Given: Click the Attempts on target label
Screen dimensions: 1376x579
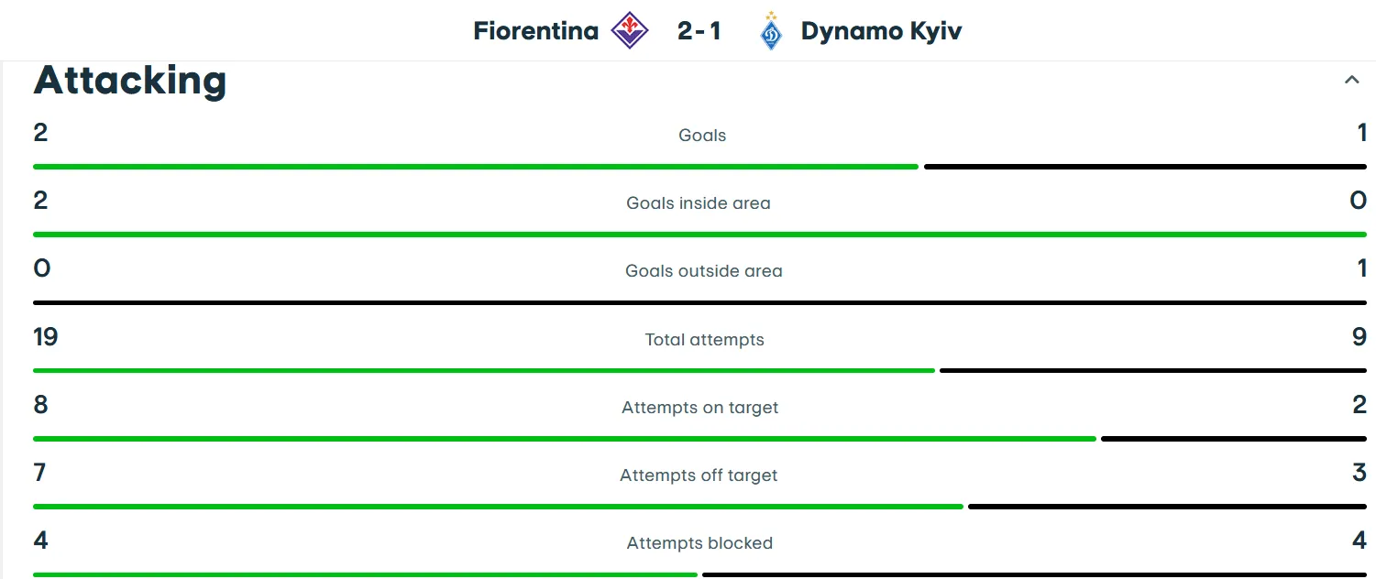Looking at the screenshot, I should 699,408.
